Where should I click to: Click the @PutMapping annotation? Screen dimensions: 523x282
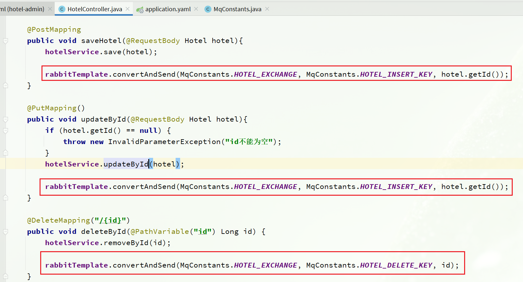click(52, 108)
